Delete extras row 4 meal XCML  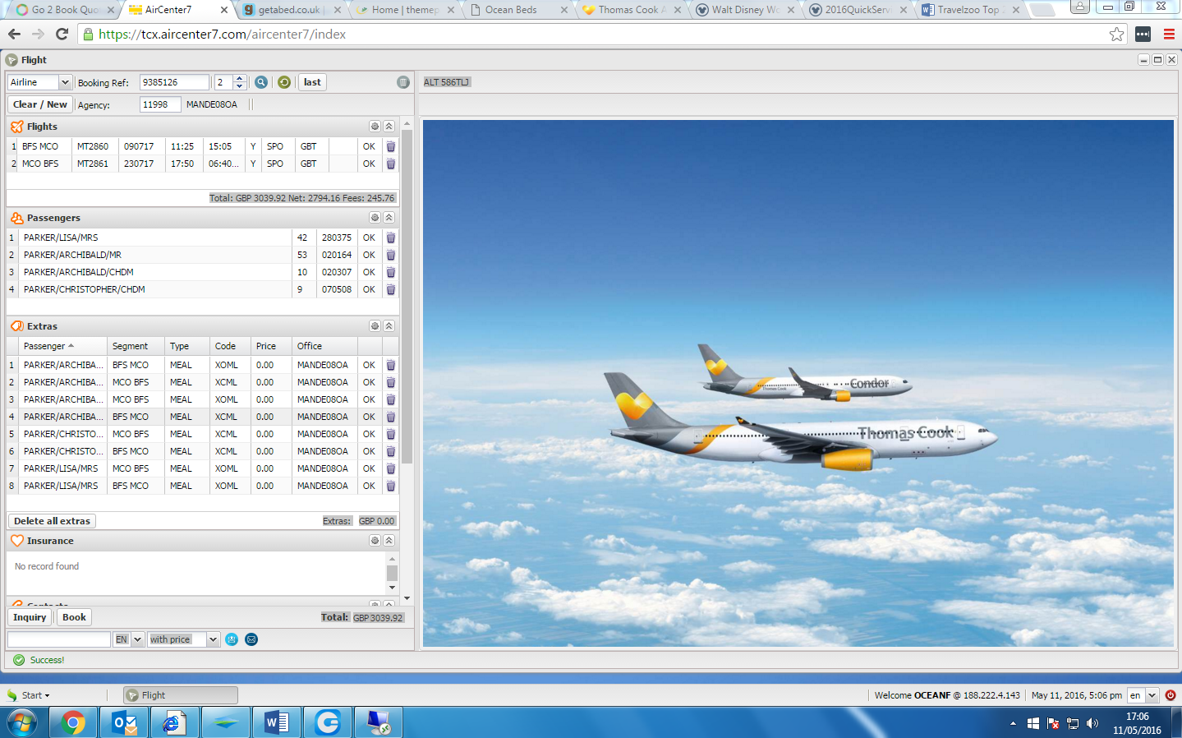pyautogui.click(x=391, y=417)
